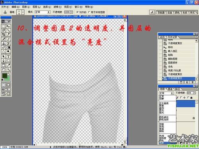Select the Eyedropper tool
The width and height of the screenshot is (199, 149).
click(x=8, y=65)
